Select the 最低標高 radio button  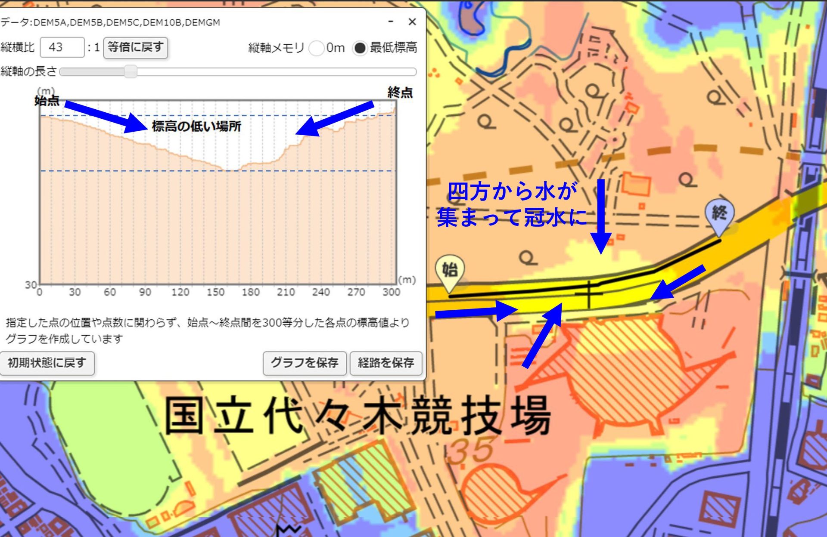(360, 48)
